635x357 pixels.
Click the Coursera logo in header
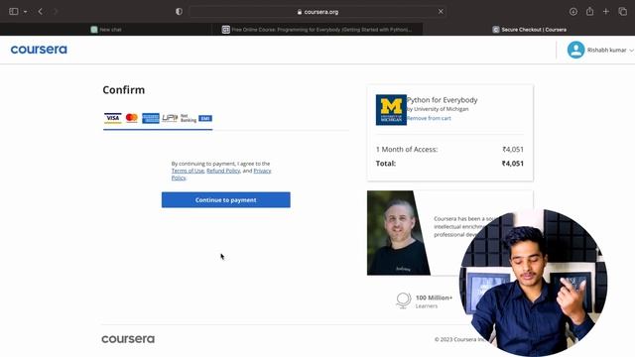(x=39, y=50)
